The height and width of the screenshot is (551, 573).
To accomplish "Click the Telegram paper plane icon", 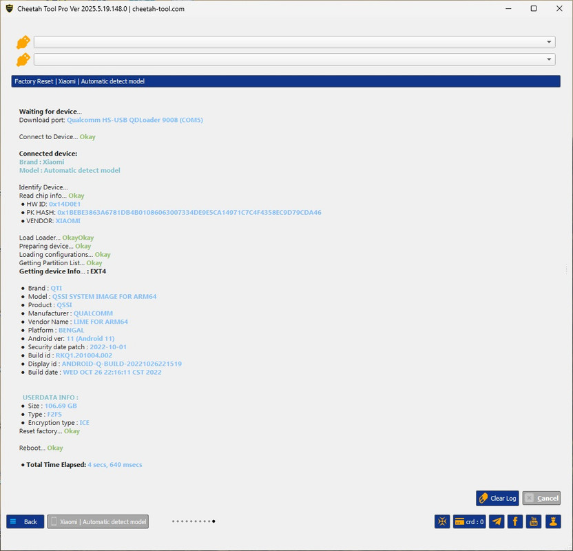I will coord(497,522).
